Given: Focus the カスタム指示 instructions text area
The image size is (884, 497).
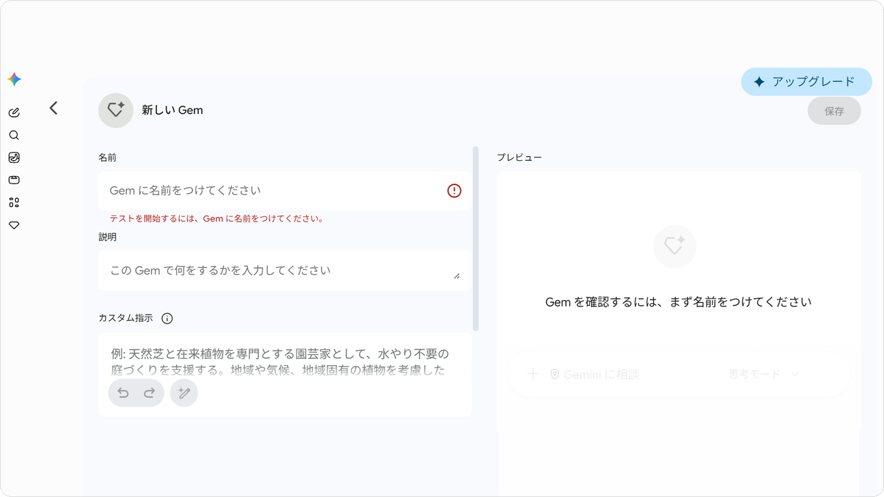Looking at the screenshot, I should coord(285,375).
